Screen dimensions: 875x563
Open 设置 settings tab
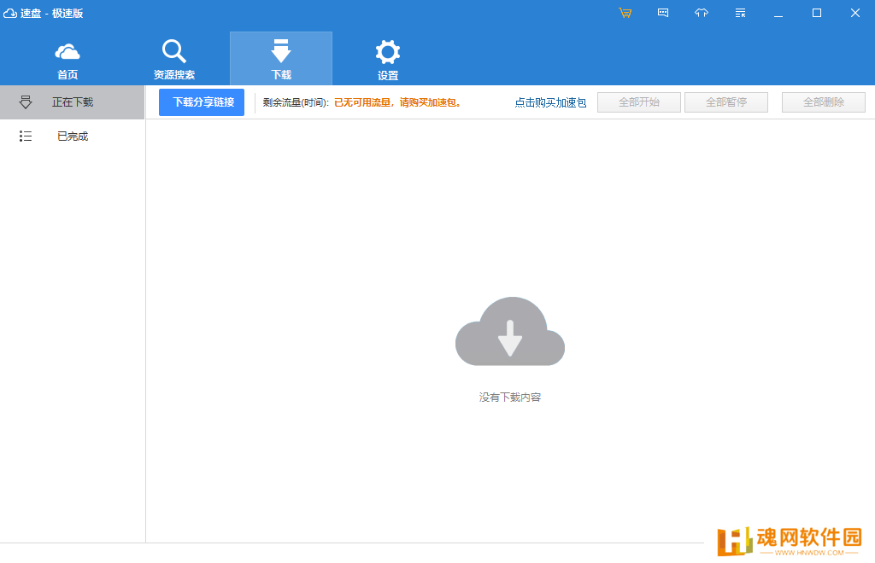[388, 61]
